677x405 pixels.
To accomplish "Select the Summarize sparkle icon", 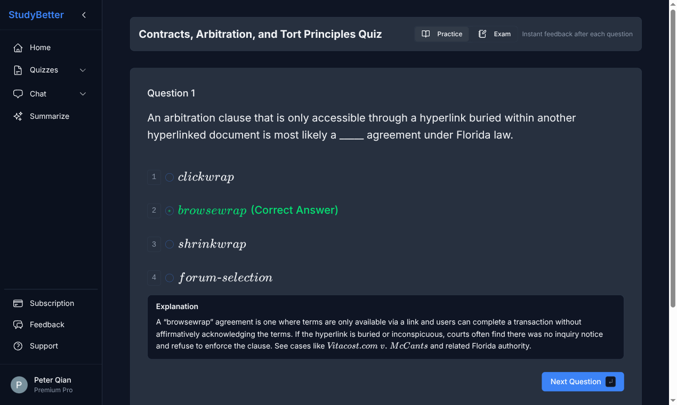I will pyautogui.click(x=18, y=116).
